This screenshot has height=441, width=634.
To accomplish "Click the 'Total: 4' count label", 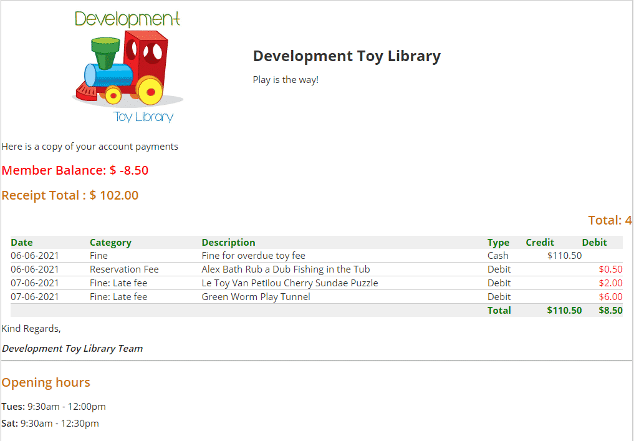I will 609,221.
